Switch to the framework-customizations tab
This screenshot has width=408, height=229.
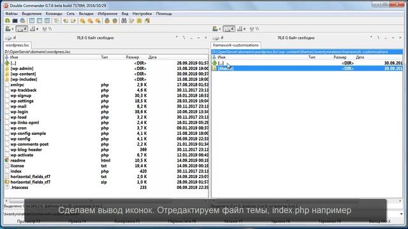(236, 45)
